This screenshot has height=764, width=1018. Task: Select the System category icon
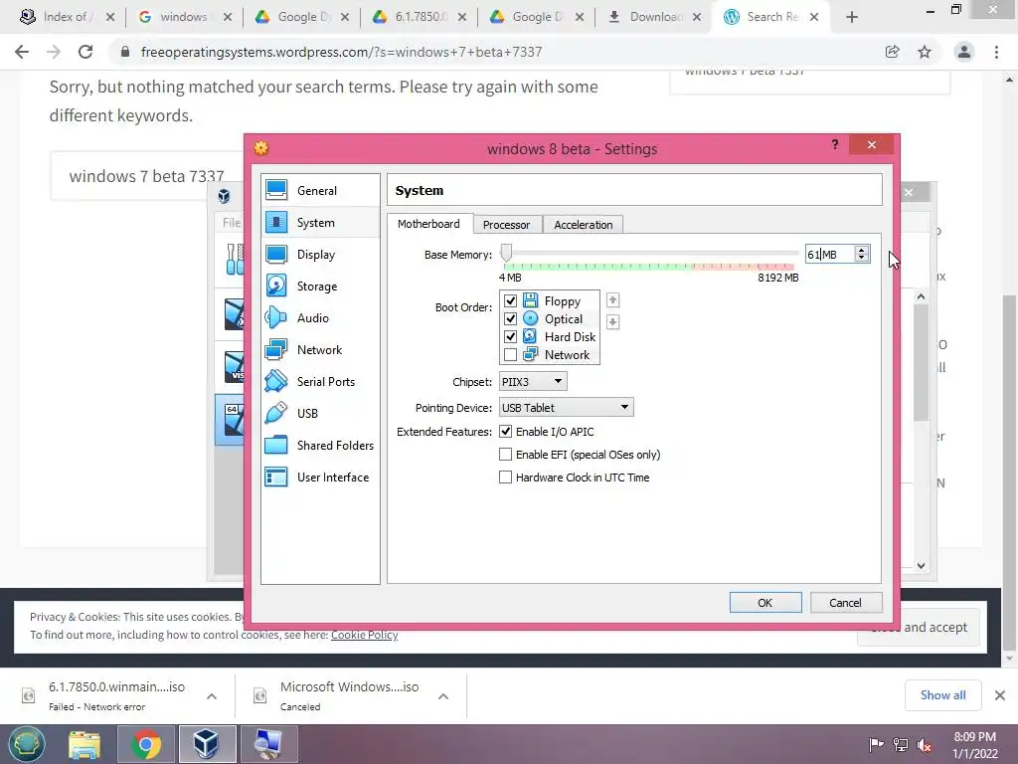pyautogui.click(x=276, y=222)
